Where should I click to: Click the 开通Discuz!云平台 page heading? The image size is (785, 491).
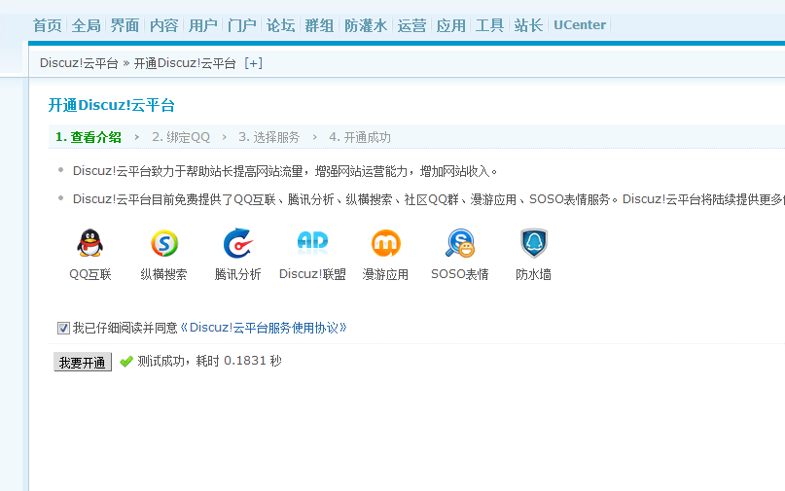(112, 105)
